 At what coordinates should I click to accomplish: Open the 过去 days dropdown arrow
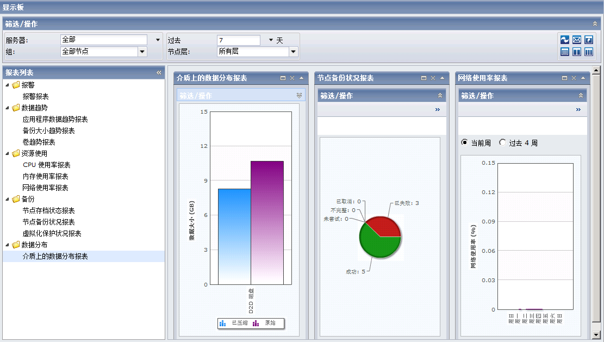pyautogui.click(x=271, y=40)
